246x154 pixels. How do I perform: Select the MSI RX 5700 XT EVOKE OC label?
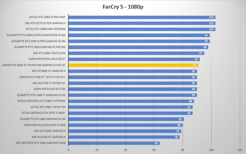click(49, 83)
